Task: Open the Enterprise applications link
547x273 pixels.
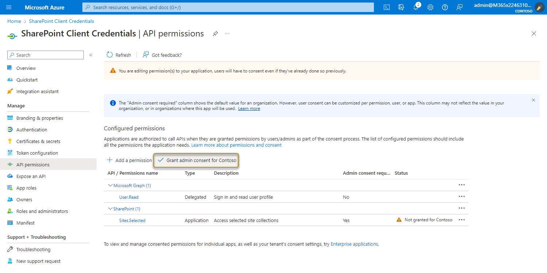Action: (354, 244)
